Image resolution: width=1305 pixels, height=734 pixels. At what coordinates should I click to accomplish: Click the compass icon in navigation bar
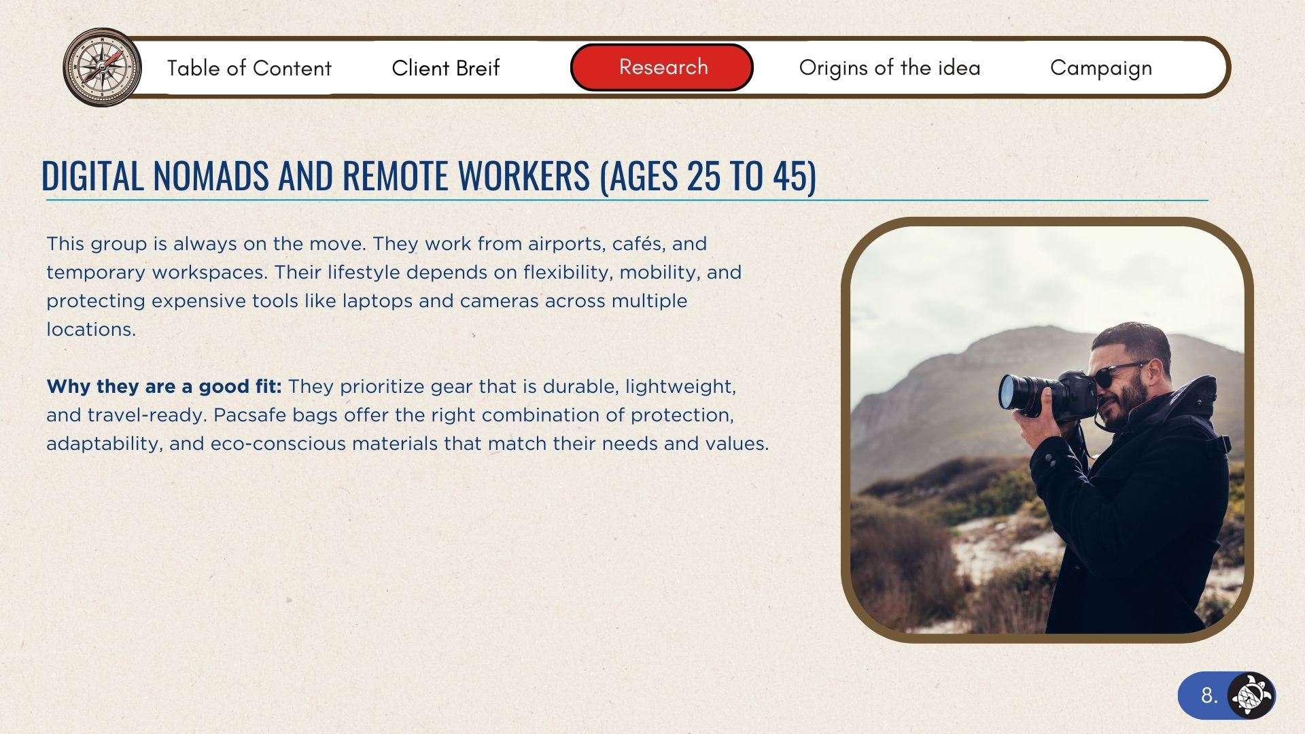(102, 67)
